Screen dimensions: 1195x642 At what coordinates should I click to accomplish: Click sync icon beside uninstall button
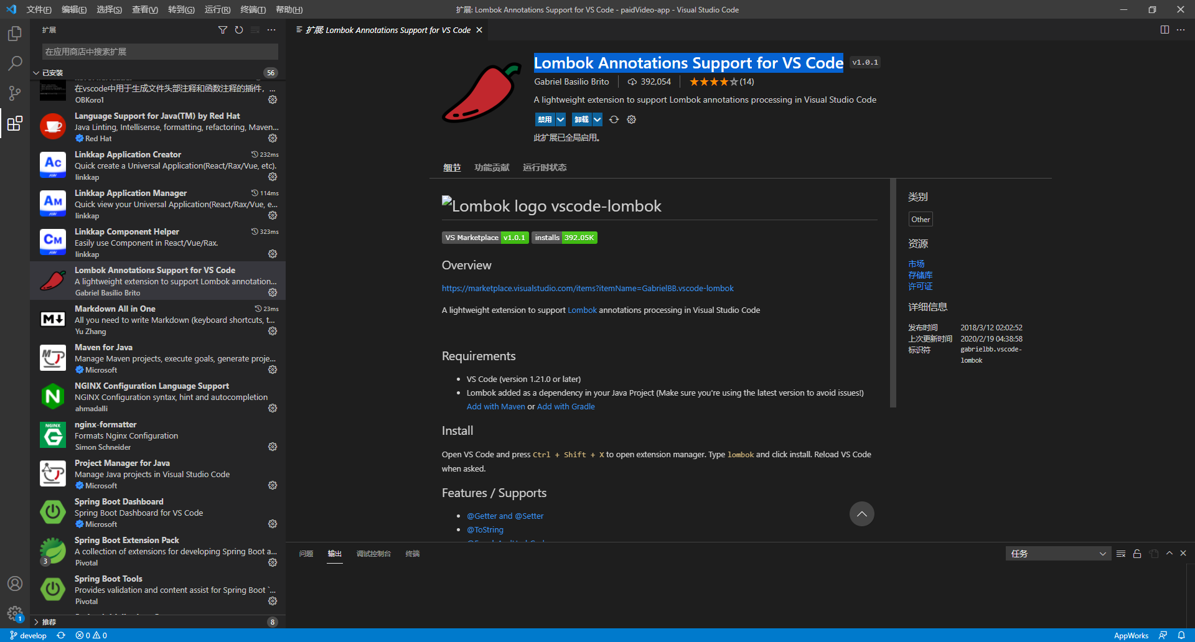614,119
